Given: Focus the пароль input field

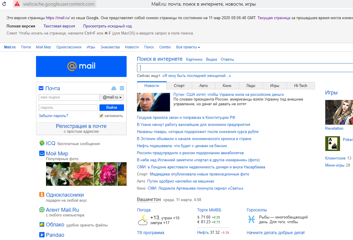Looking at the screenshot, I should [x=68, y=108].
